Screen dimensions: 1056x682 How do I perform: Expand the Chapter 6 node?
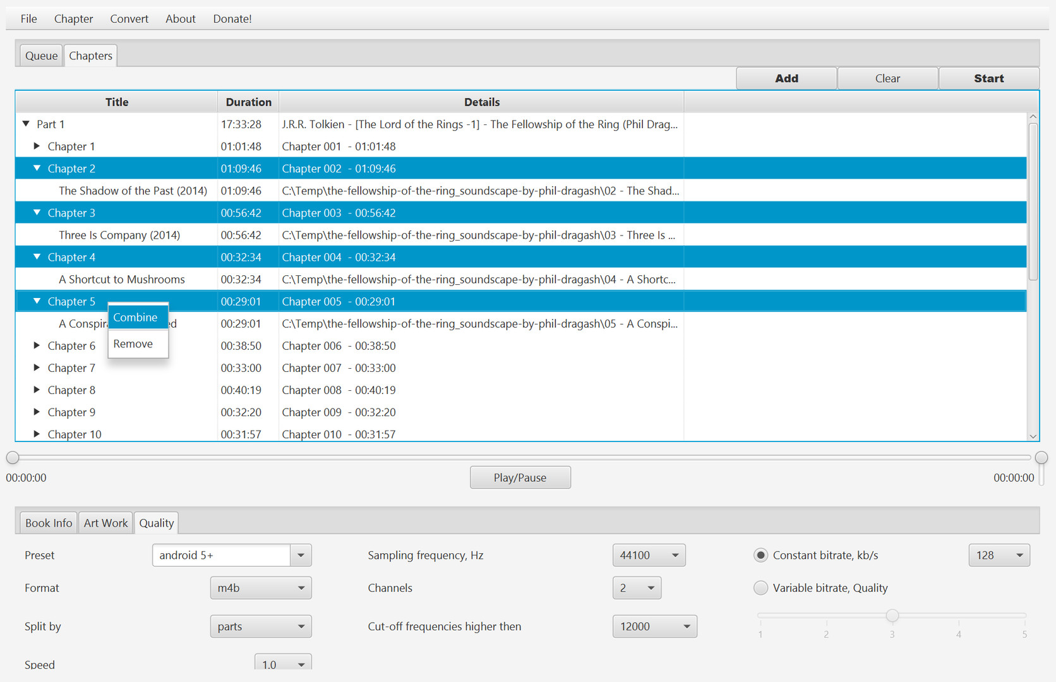coord(37,345)
